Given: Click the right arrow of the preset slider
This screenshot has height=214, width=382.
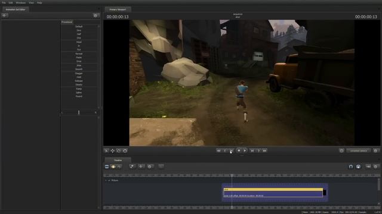Looking at the screenshot, I should pos(95,112).
